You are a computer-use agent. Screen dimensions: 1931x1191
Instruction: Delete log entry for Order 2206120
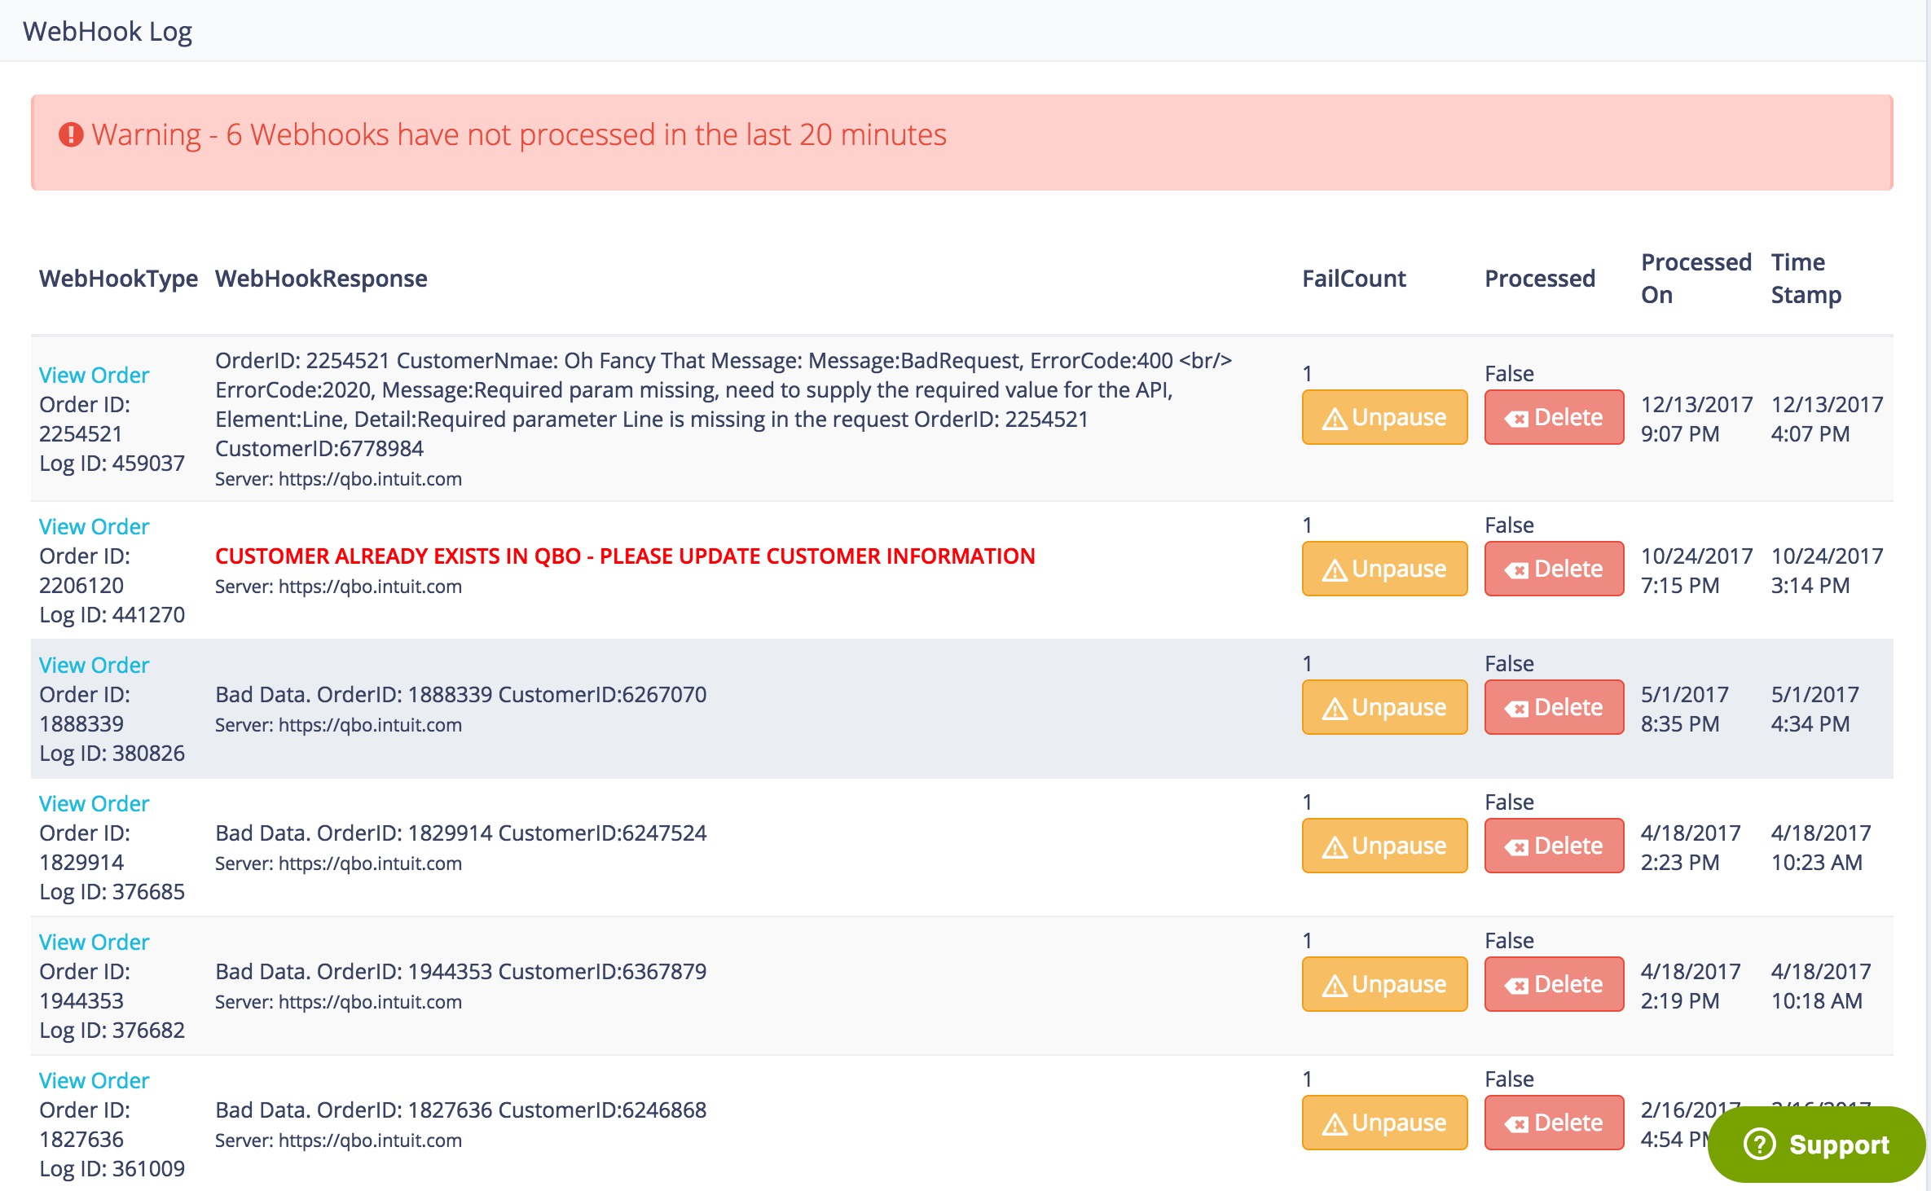[x=1553, y=569]
